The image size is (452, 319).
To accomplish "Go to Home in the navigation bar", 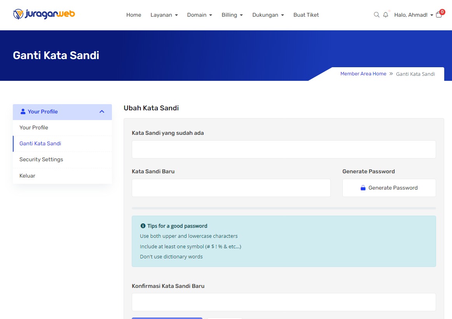I will click(134, 15).
